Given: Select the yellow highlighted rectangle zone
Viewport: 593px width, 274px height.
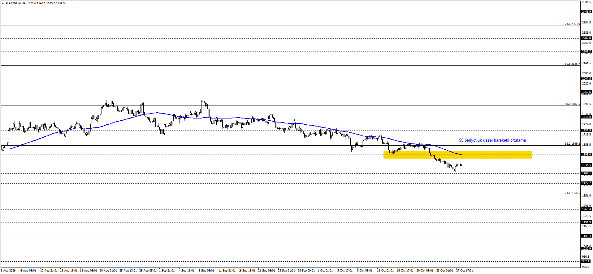Looking at the screenshot, I should [x=457, y=155].
